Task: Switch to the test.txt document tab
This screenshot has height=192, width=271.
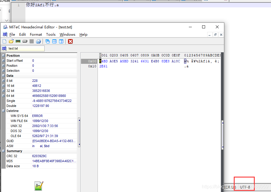Action: coord(13,48)
